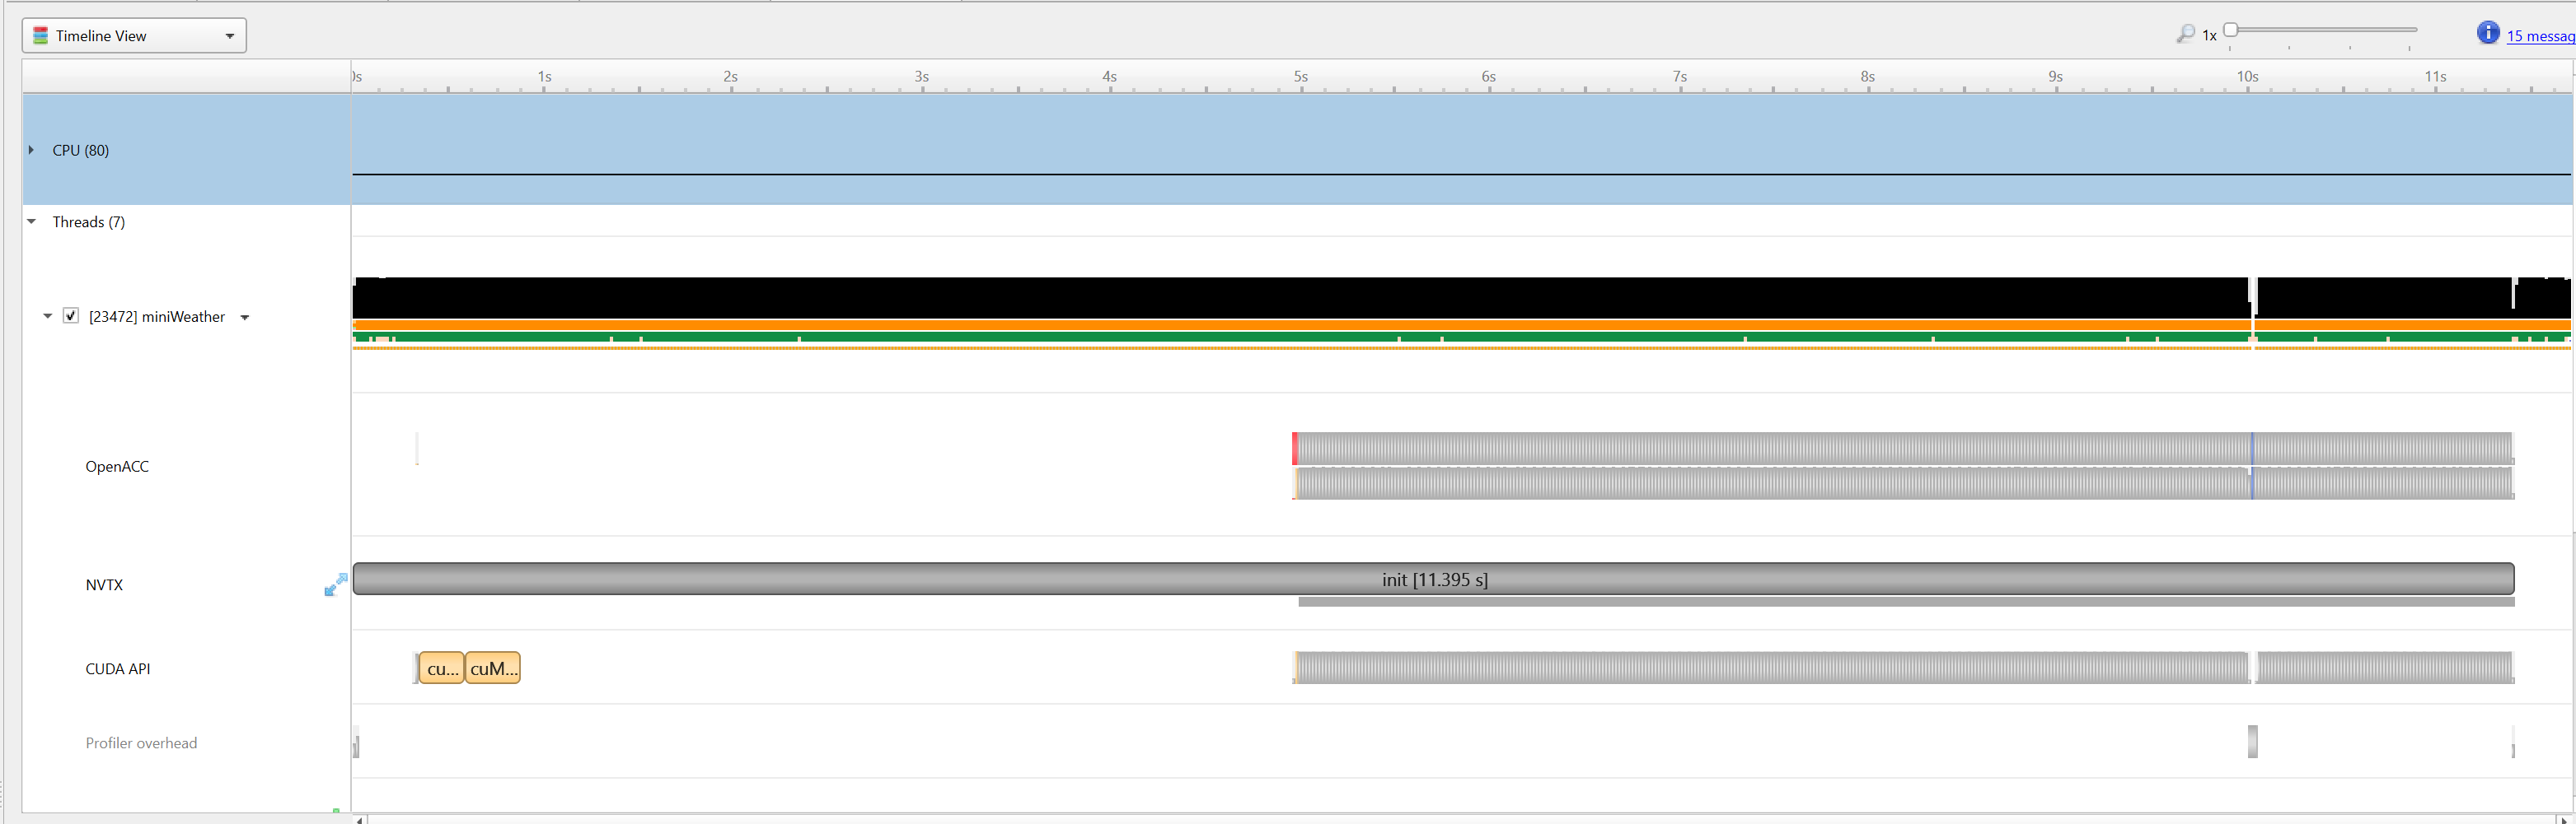The width and height of the screenshot is (2576, 824).
Task: Click the red OpenACC start marker
Action: point(1295,449)
